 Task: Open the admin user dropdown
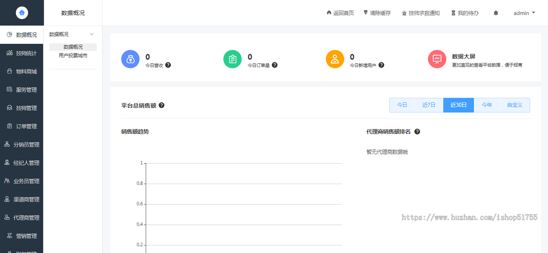click(x=524, y=13)
